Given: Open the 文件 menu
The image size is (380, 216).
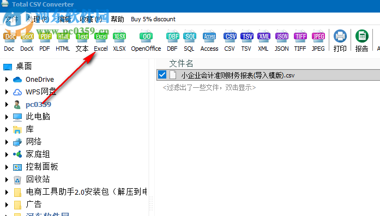Looking at the screenshot, I should pos(11,19).
